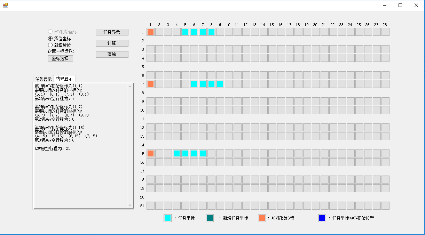Click the app icon in the title bar
Viewport: 425px width, 235px height.
click(5, 5)
